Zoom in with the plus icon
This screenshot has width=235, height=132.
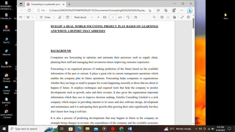point(98,17)
